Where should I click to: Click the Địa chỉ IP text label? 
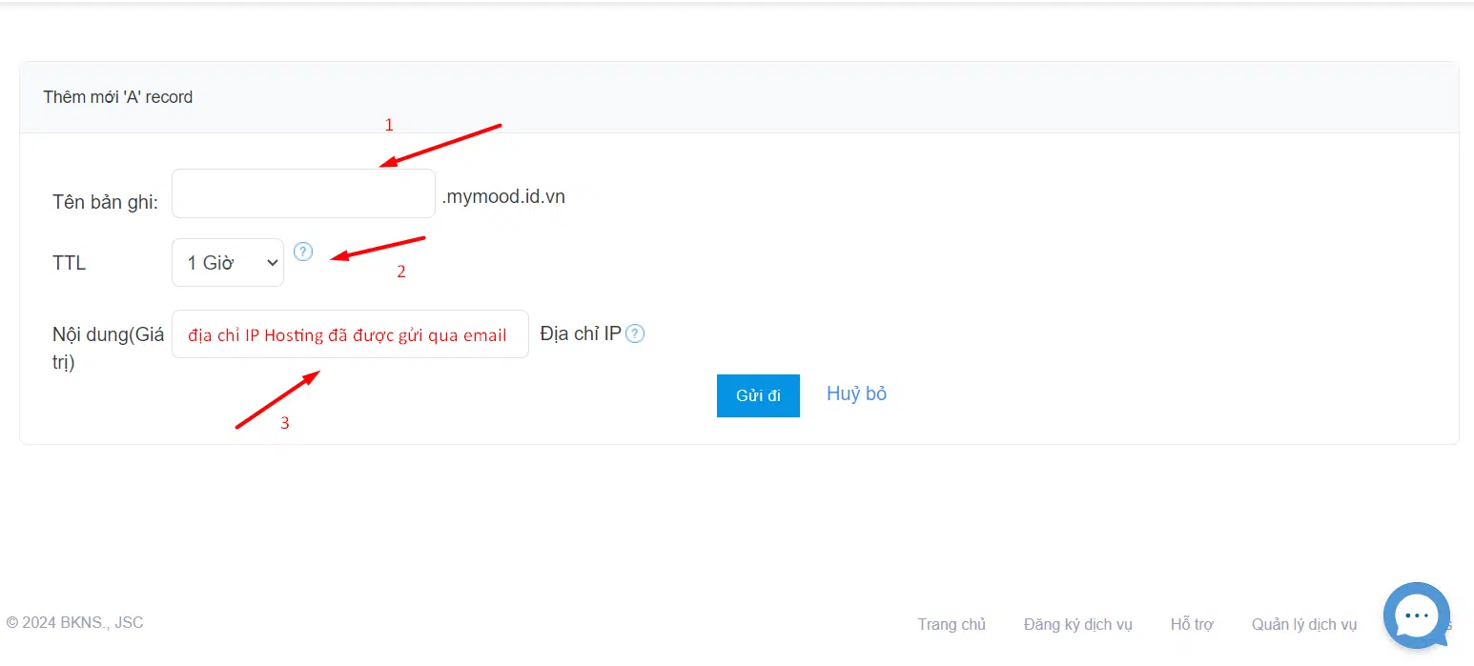(580, 334)
